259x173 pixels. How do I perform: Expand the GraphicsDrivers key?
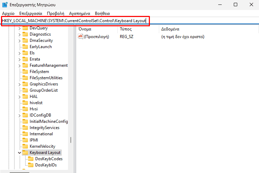pos(19,84)
